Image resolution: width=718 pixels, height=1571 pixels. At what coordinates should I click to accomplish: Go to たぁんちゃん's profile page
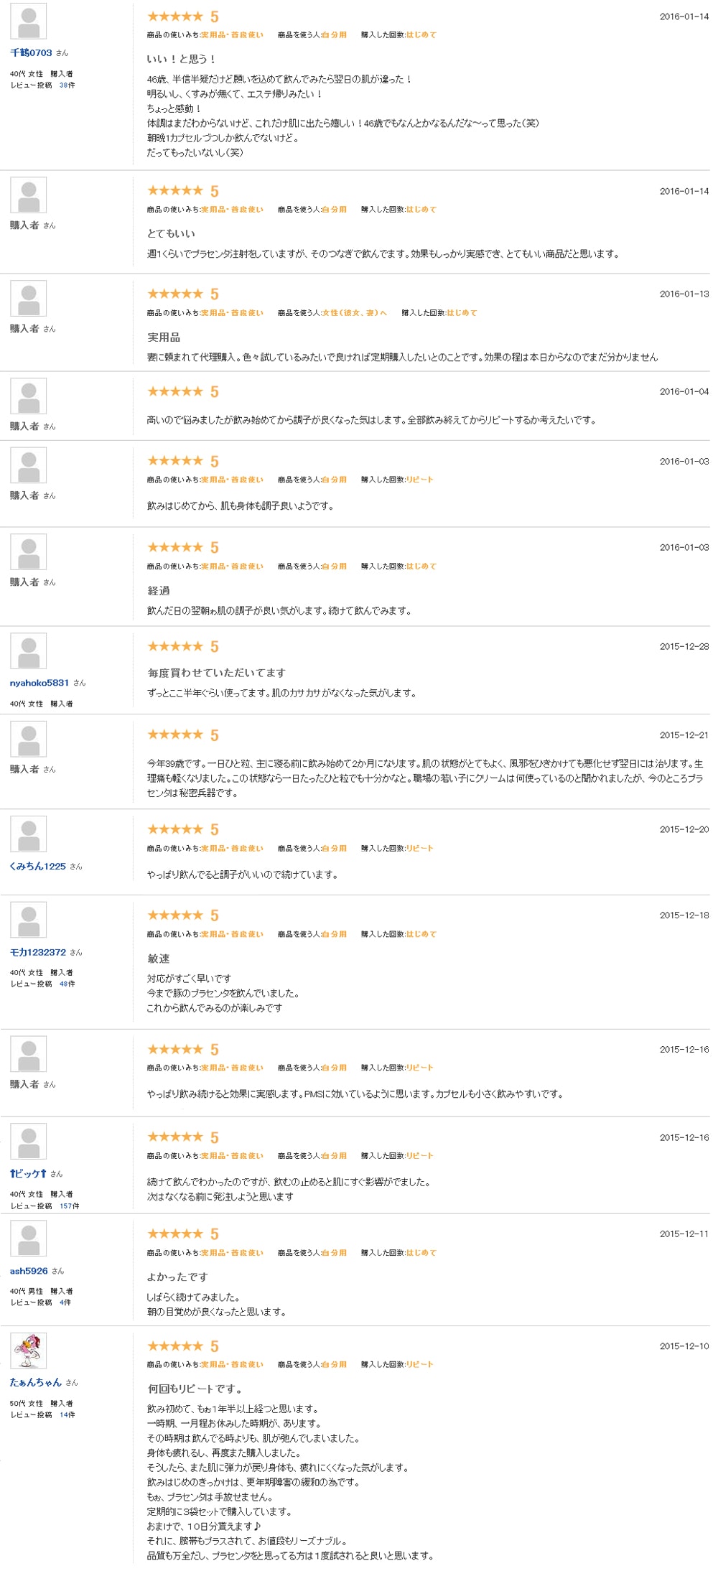pos(35,1382)
